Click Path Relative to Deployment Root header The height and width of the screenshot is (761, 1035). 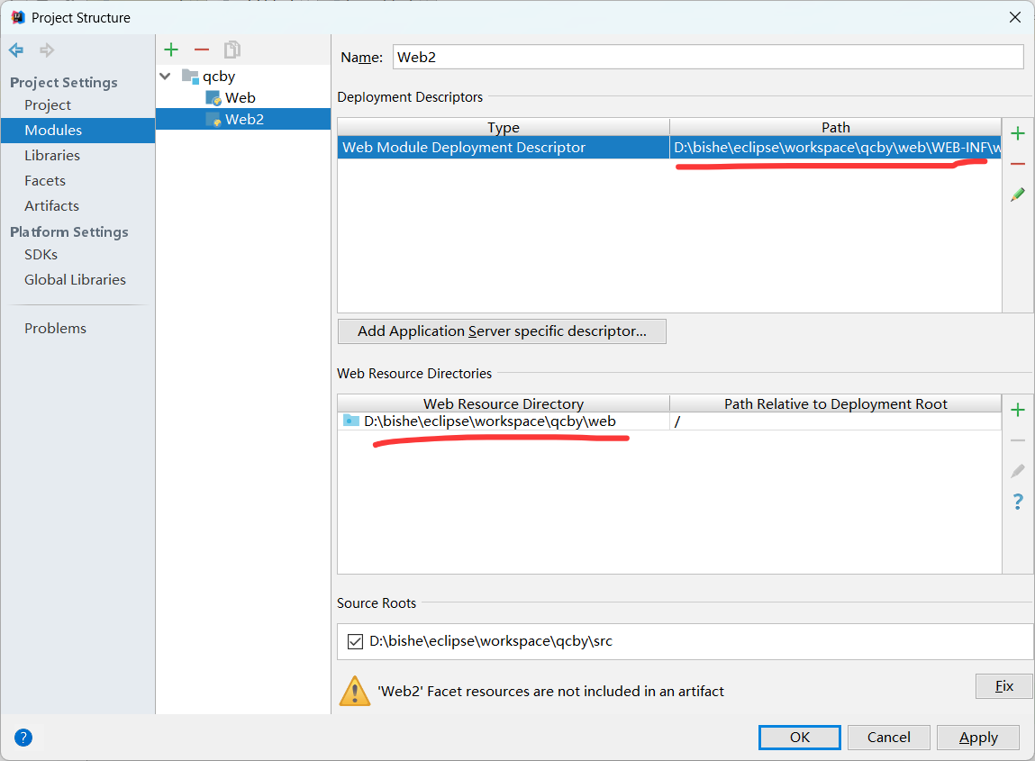(836, 403)
